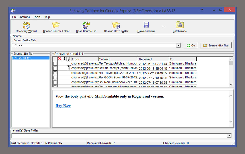Click email list scrollbar down arrow
The width and height of the screenshot is (245, 154).
(x=231, y=85)
